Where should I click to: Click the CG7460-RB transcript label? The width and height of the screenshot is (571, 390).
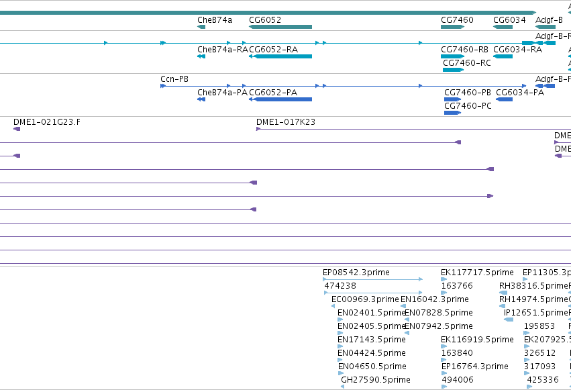pos(465,50)
